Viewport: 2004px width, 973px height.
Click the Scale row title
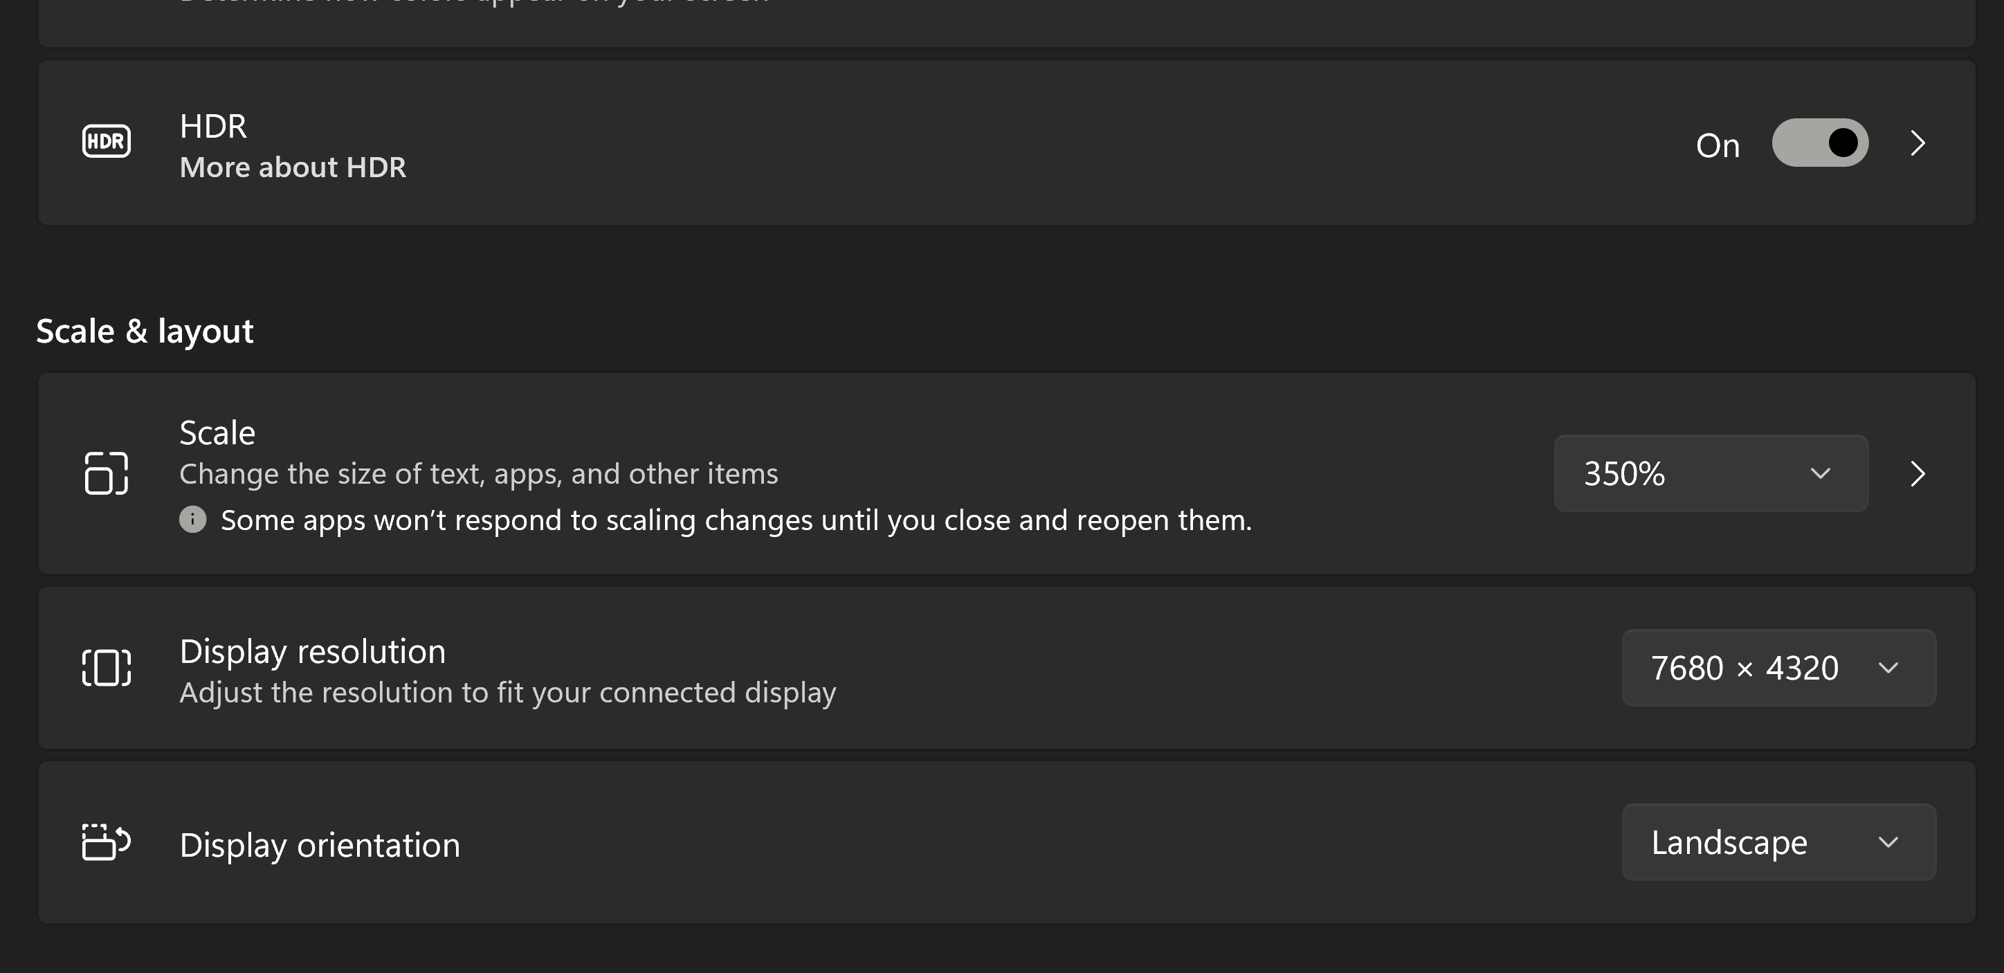[217, 433]
